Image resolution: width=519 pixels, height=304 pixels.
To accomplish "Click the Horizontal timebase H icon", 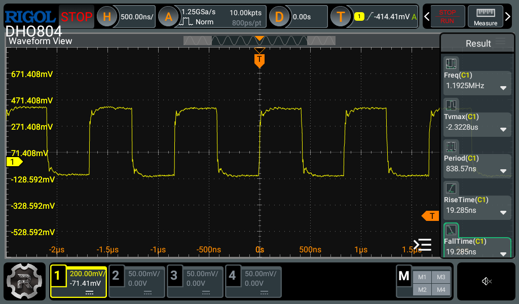I will tap(107, 17).
